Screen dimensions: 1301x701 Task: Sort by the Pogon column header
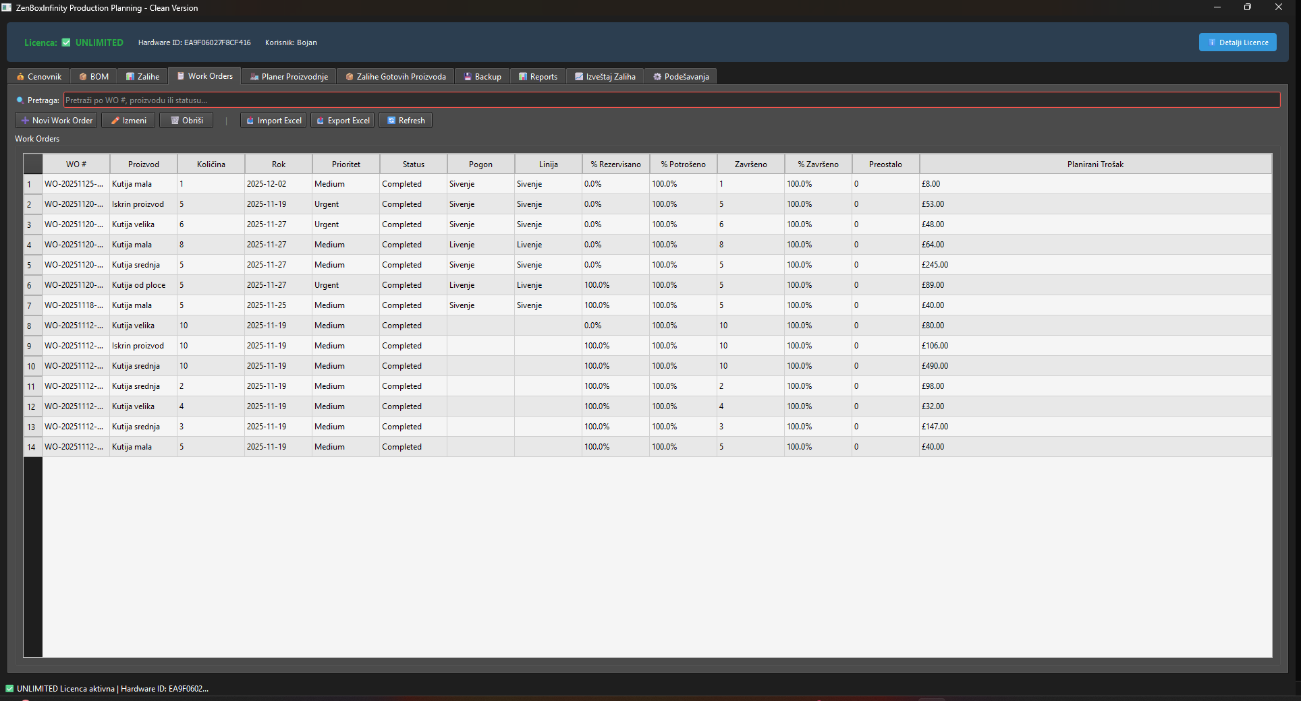(481, 164)
